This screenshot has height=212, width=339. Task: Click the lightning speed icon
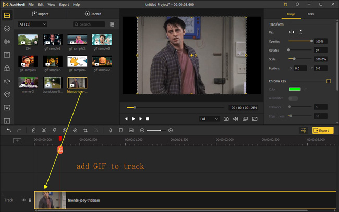54,130
